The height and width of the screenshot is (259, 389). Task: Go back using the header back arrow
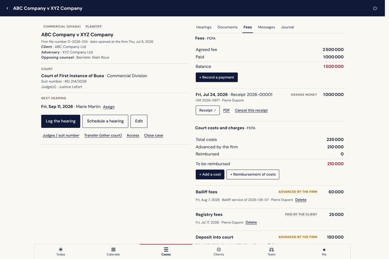pyautogui.click(x=7, y=8)
